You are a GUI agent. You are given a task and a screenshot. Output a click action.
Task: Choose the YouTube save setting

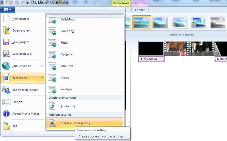(85, 89)
